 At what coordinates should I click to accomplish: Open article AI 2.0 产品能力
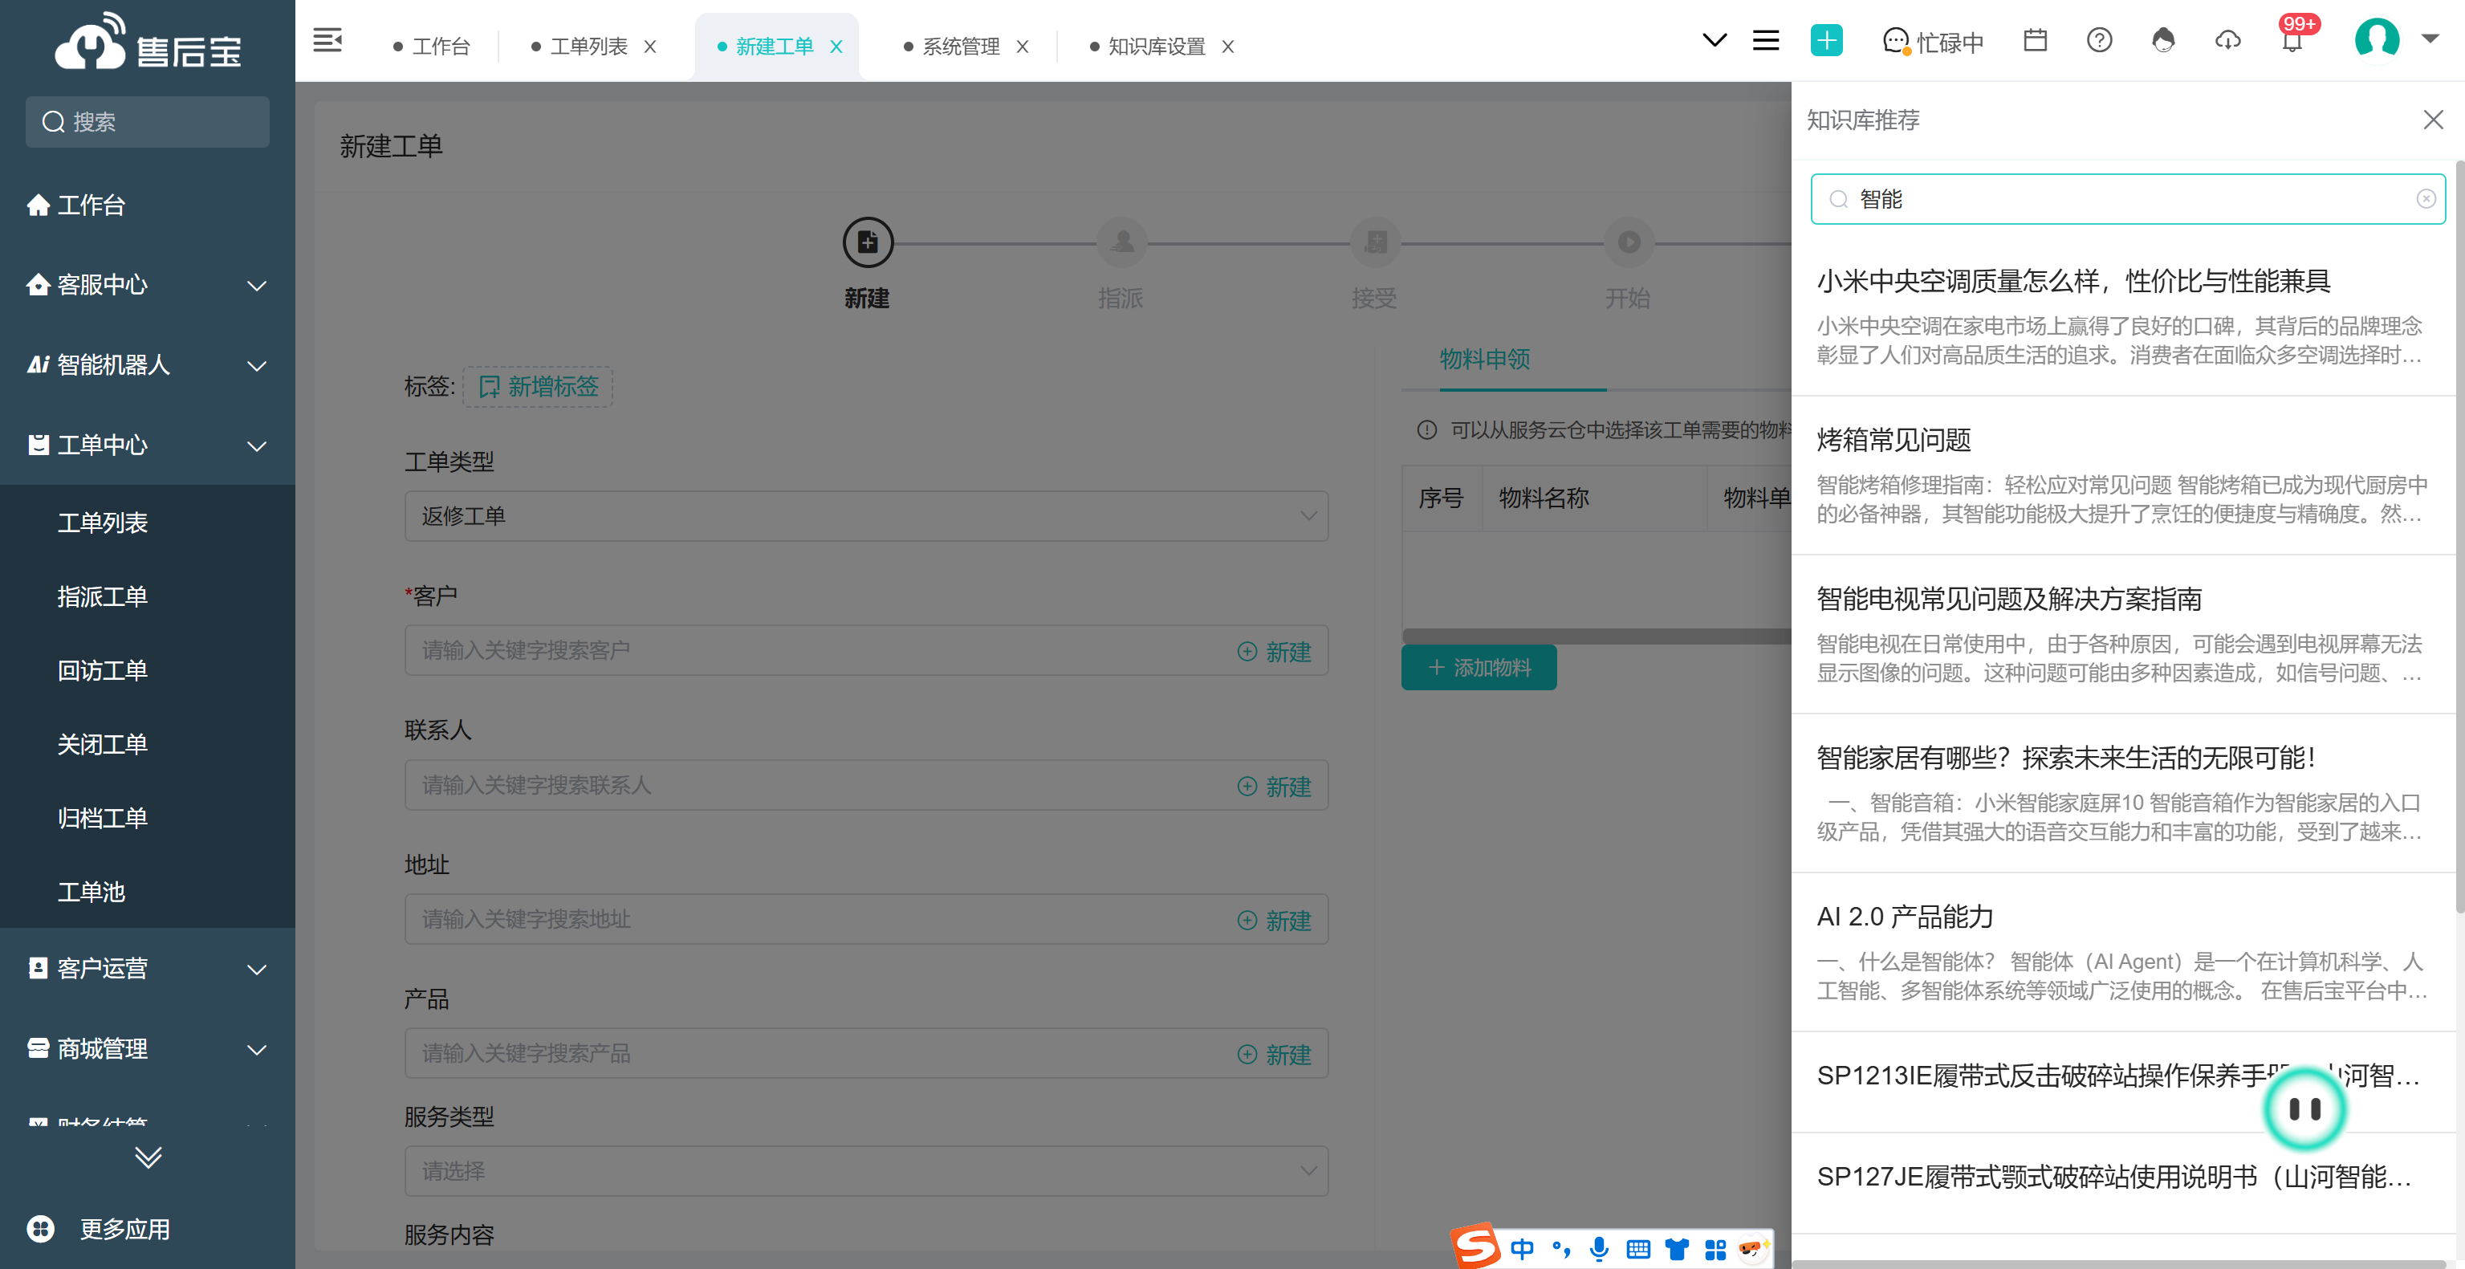point(1904,917)
